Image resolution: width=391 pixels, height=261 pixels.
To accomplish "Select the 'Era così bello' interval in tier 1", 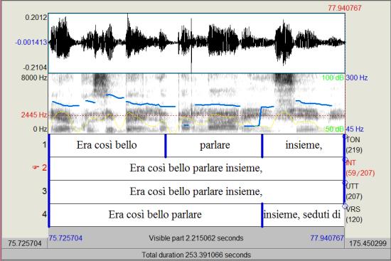I will (107, 145).
